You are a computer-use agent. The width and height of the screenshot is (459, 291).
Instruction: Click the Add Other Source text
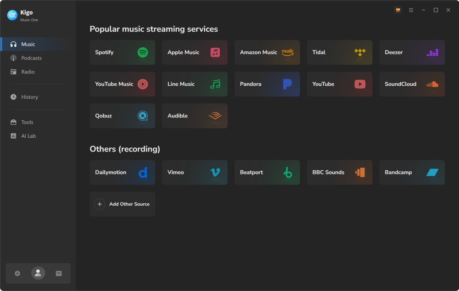coord(129,204)
